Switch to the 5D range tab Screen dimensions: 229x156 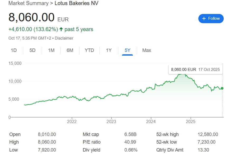32,50
